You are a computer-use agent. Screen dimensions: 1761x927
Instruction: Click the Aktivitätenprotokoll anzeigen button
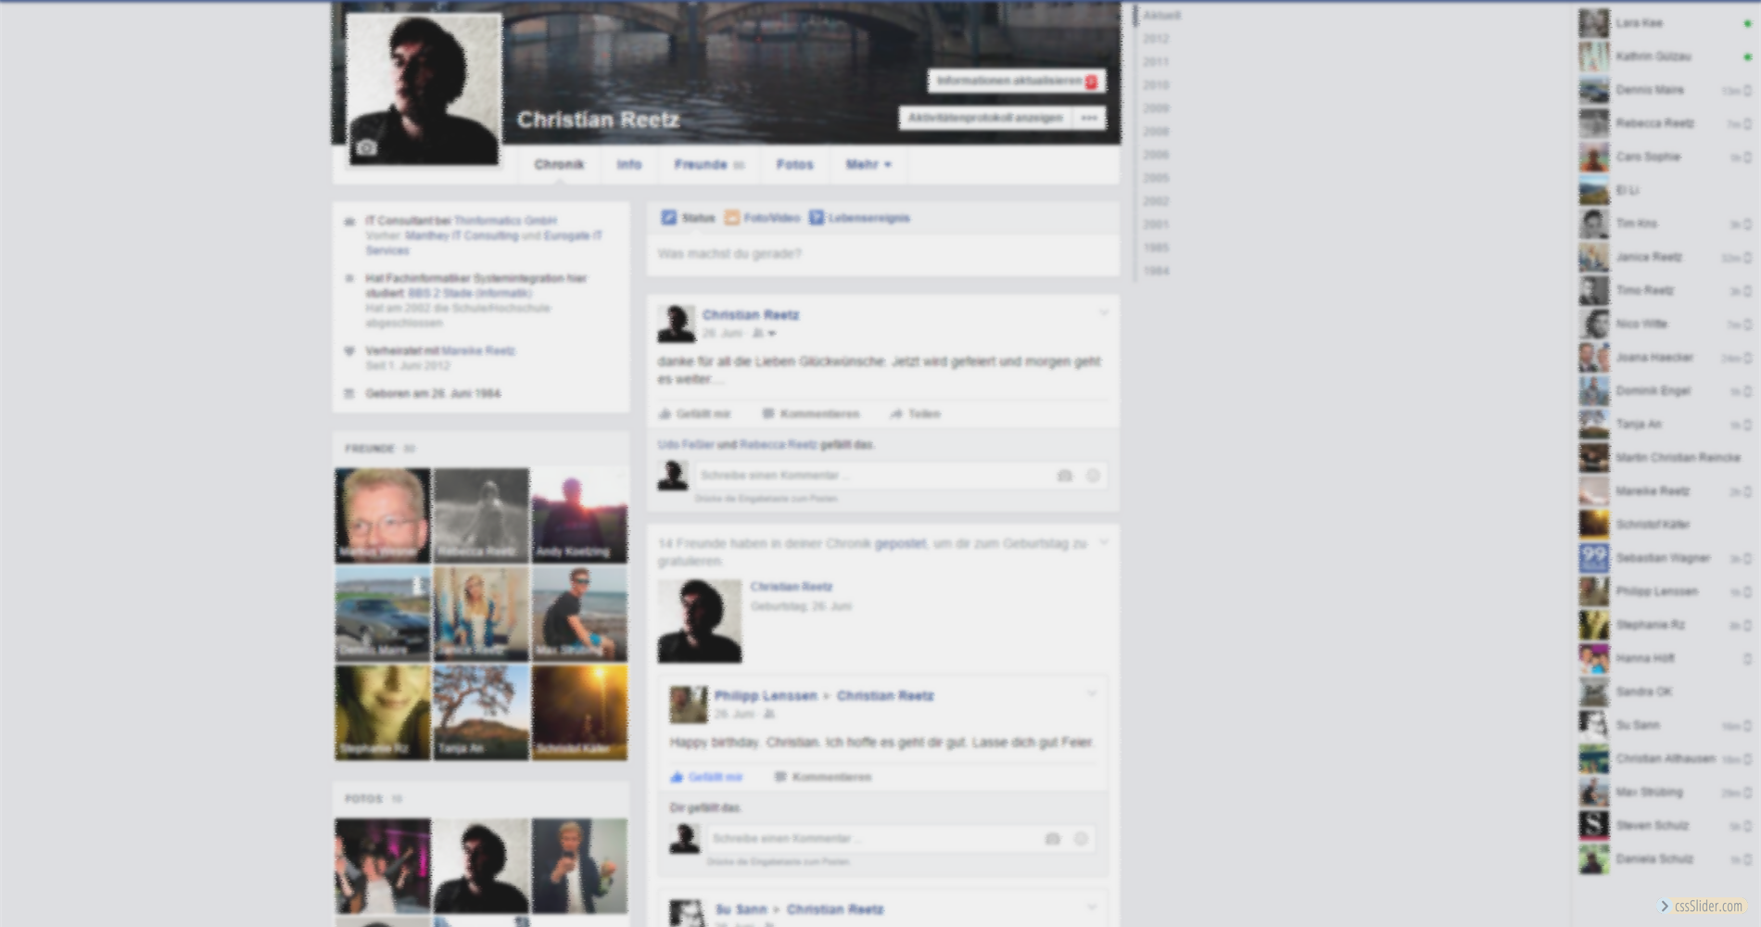985,118
